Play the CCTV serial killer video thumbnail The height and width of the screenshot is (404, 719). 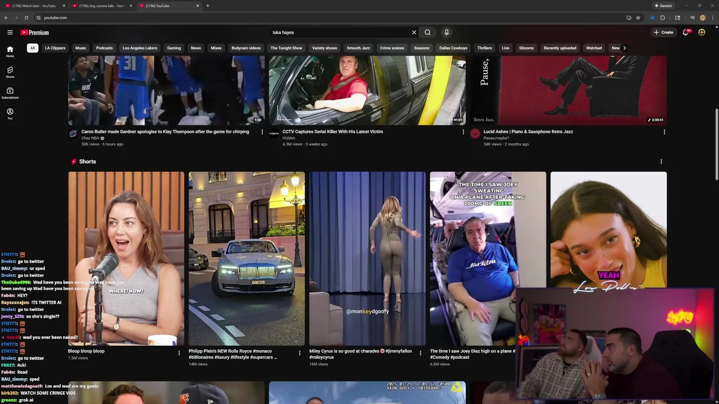point(367,90)
